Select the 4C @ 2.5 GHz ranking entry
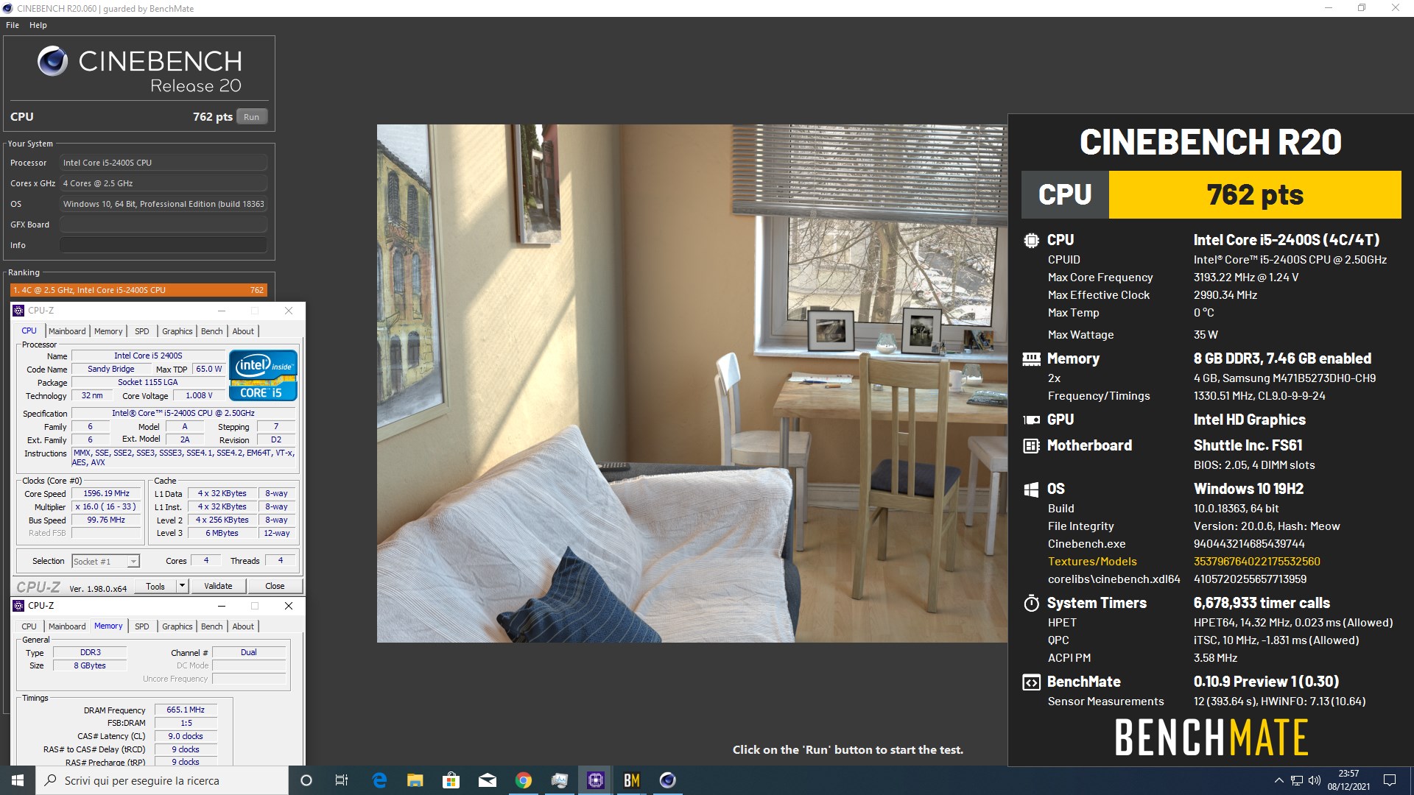This screenshot has height=795, width=1414. (x=138, y=290)
